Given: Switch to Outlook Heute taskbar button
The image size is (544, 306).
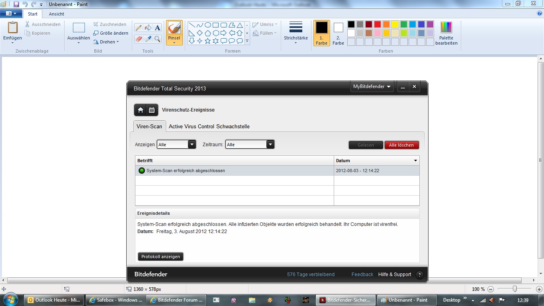Looking at the screenshot, I should [54, 300].
